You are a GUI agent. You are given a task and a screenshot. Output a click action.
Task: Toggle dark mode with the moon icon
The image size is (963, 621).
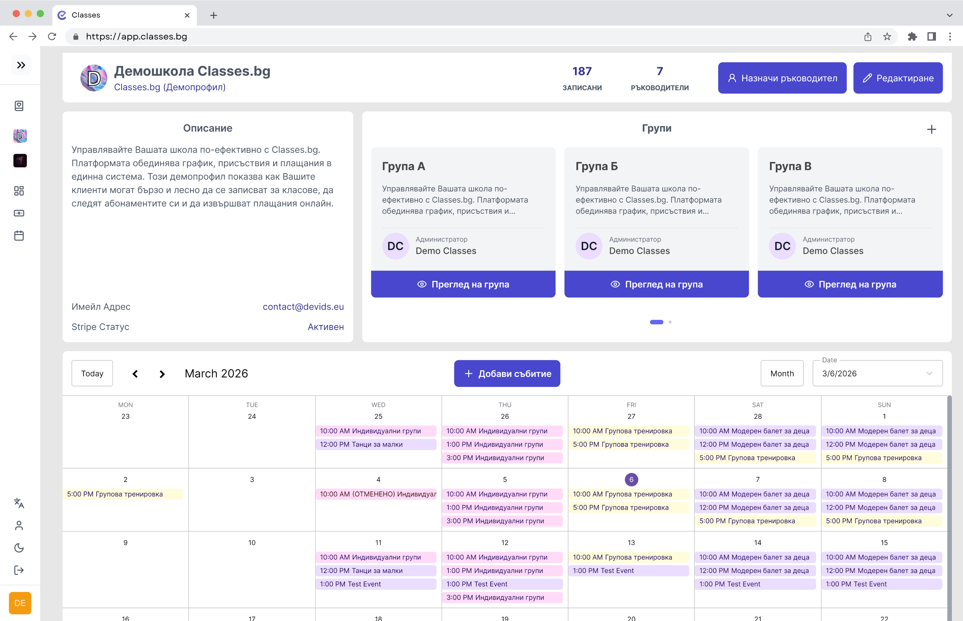pos(19,548)
